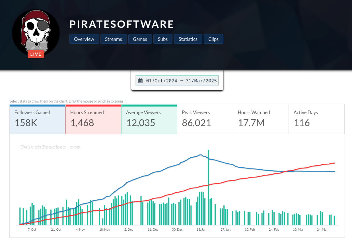The image size is (352, 246).
Task: Click the red LIVE badge
Action: (36, 54)
